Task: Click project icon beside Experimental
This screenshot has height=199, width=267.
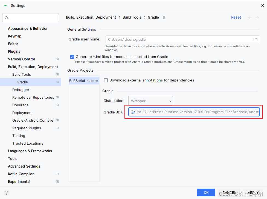Action: pos(57,182)
